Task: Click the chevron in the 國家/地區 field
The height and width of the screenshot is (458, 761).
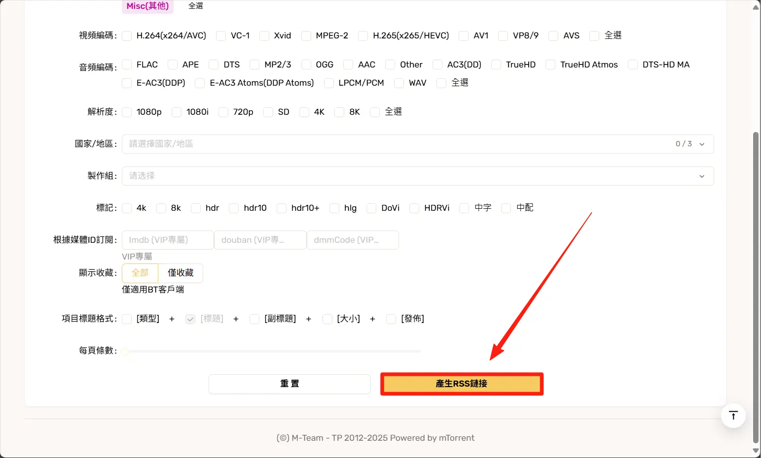Action: coord(702,144)
